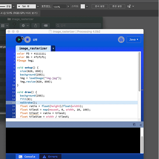The image size is (159, 159).
Task: Click the Finder search field
Action: (78, 25)
